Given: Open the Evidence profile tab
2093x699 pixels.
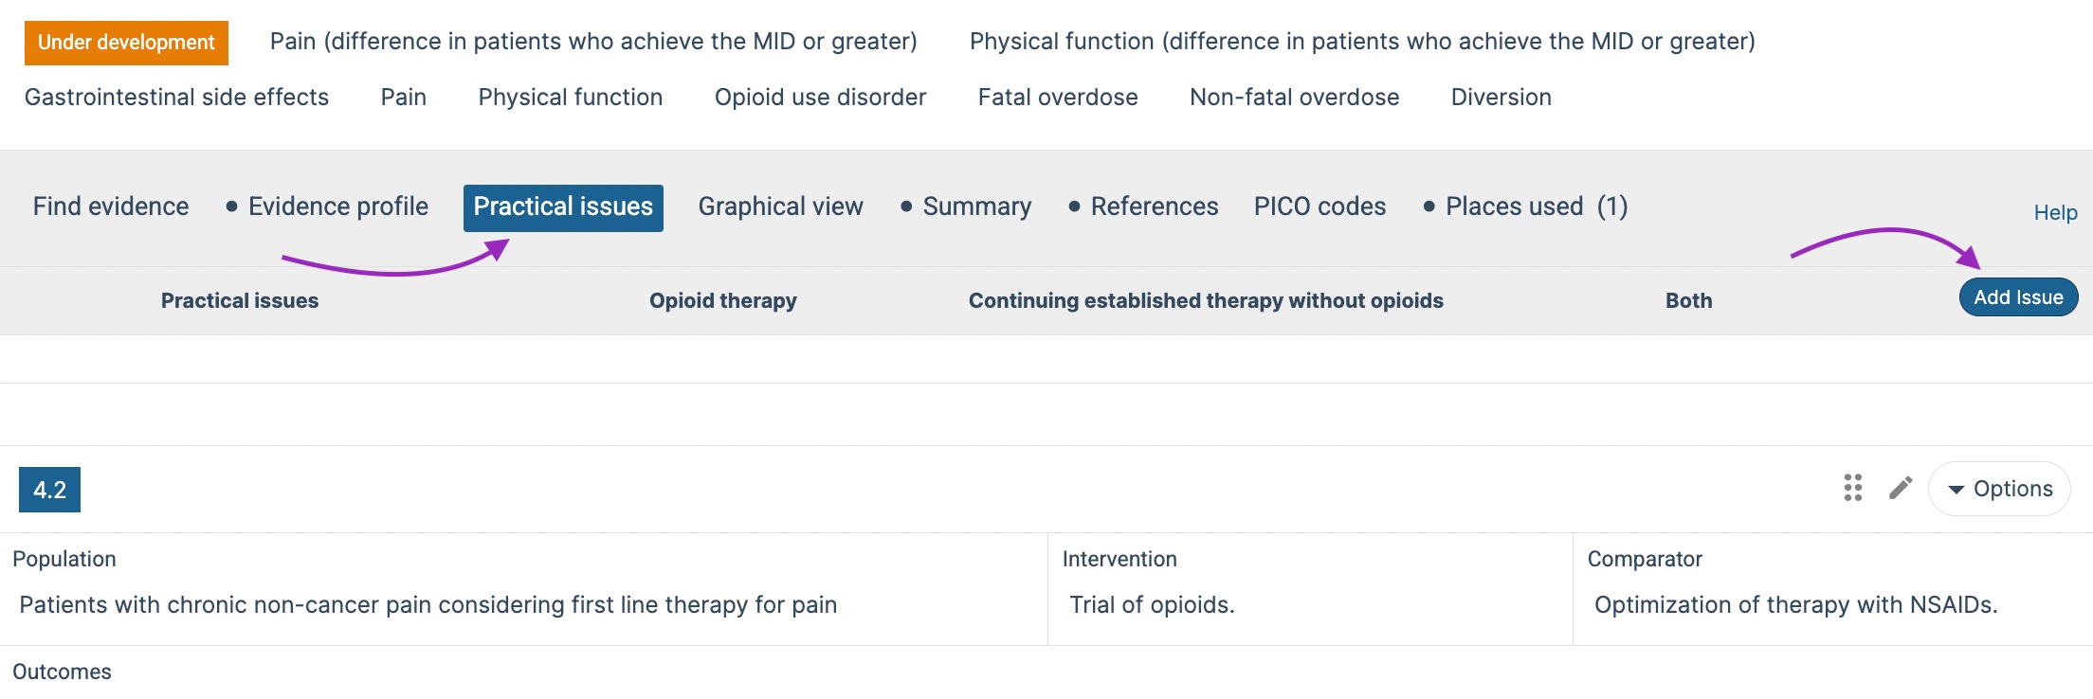Looking at the screenshot, I should 327,206.
